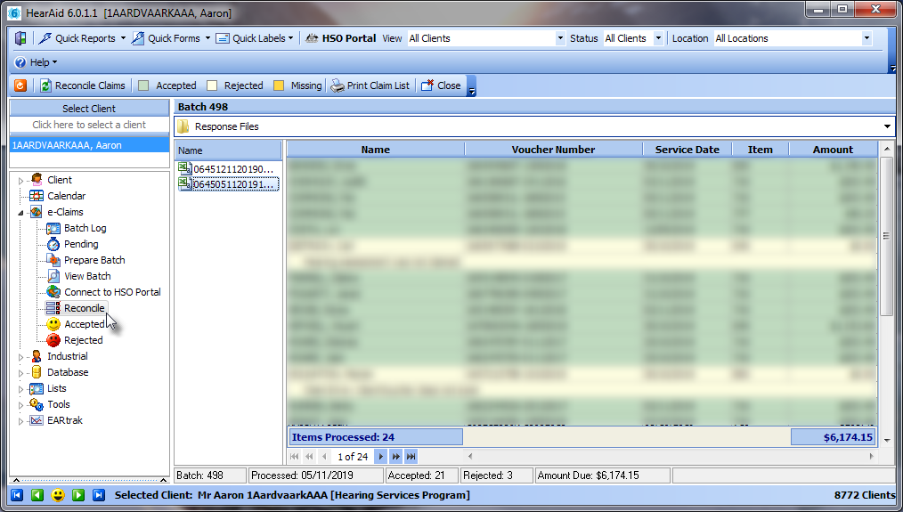Open Connect to HSO Portal item

(103, 292)
